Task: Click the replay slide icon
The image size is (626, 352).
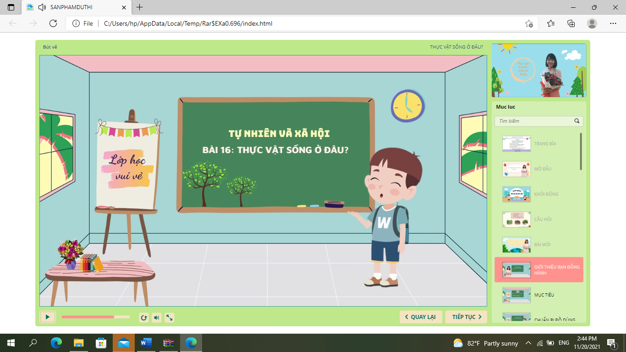Action: (x=144, y=317)
